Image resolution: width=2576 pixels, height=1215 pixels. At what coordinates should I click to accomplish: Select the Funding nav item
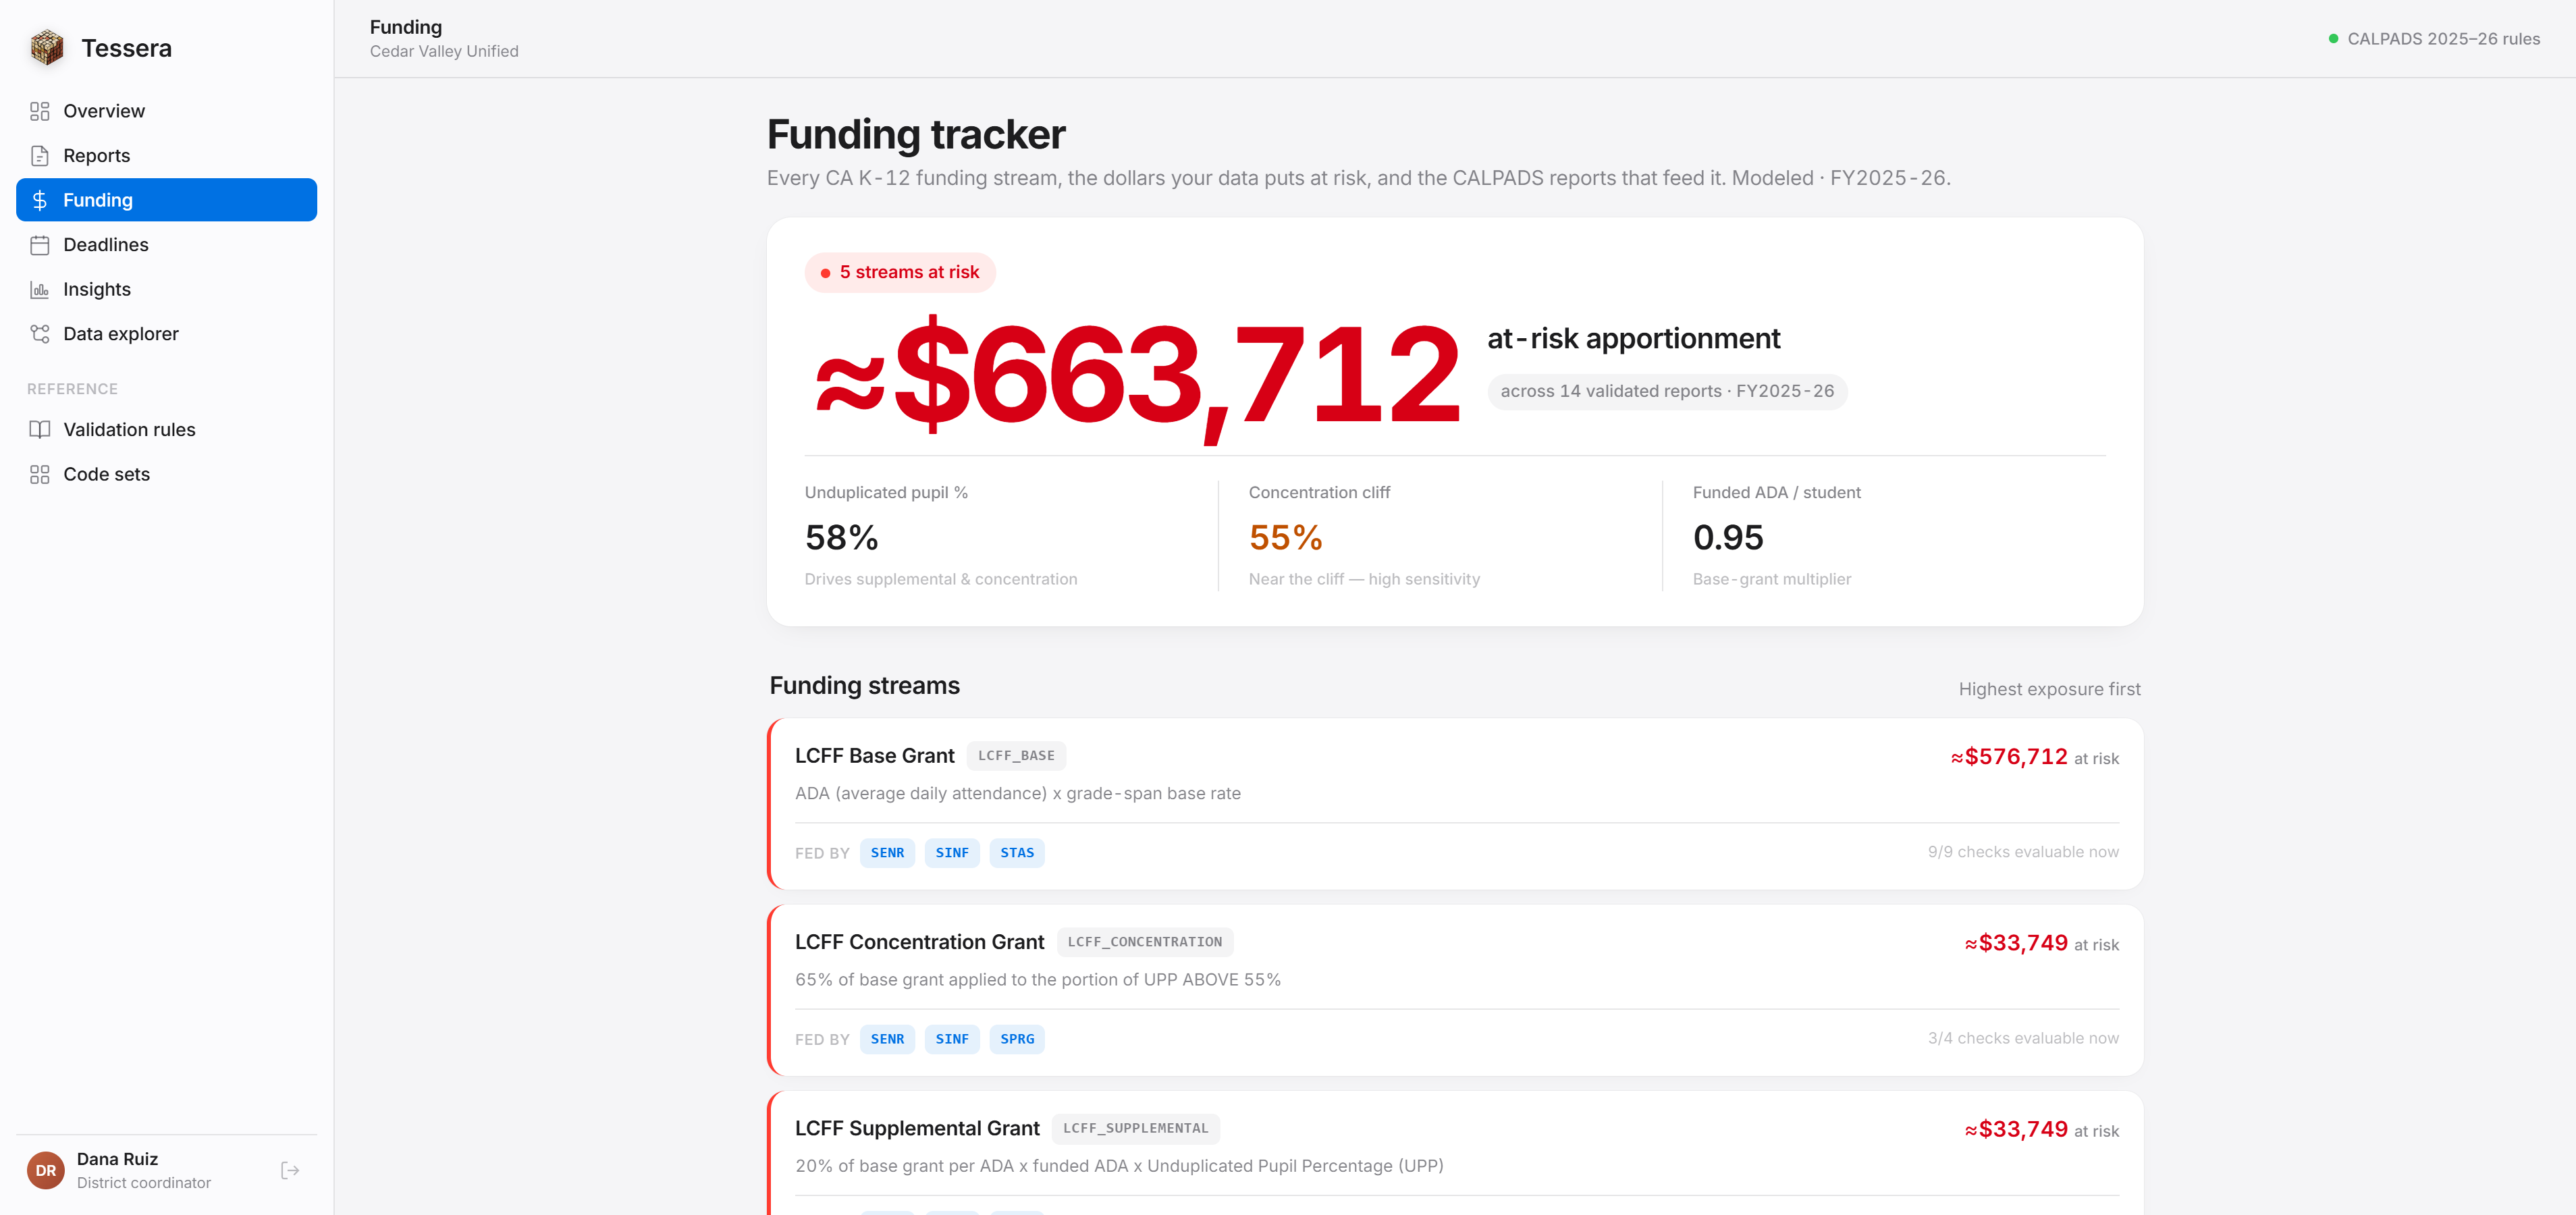pos(166,200)
